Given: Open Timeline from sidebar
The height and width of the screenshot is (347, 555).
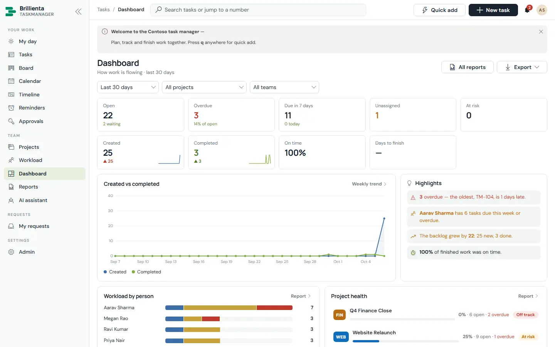Looking at the screenshot, I should pyautogui.click(x=44, y=94).
